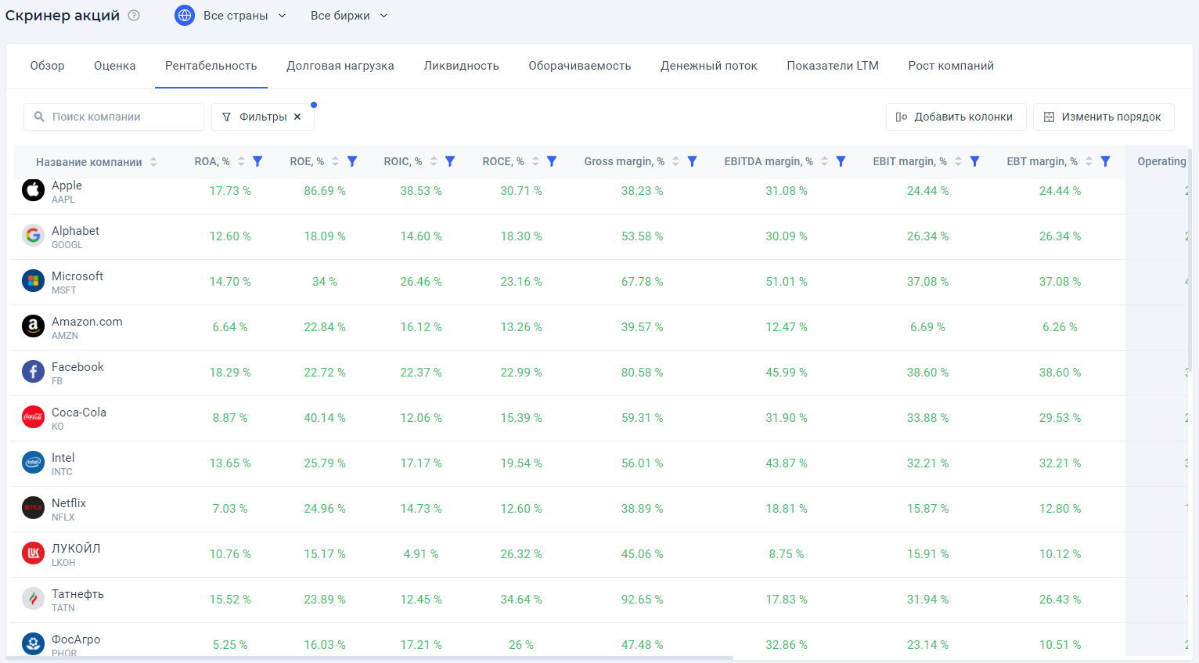Sort the ROCE column arrows
The image size is (1199, 663).
click(535, 161)
